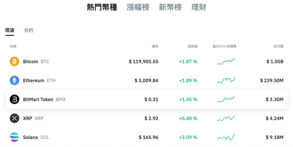Open the BitMart Token trend sparkline
293x147 pixels.
226,99
